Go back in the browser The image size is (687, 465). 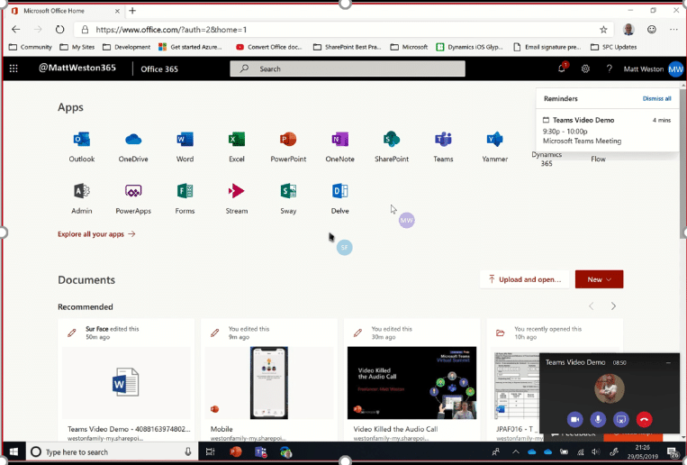click(16, 30)
